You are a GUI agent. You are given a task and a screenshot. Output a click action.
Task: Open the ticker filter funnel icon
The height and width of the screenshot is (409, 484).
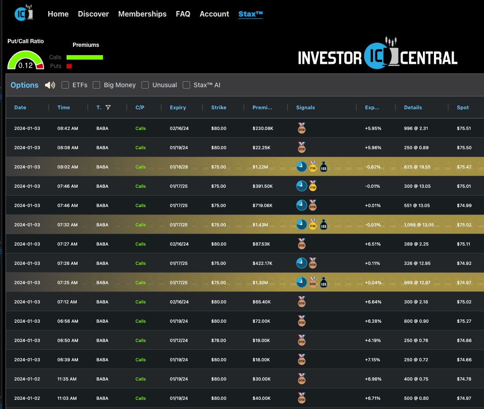[x=108, y=107]
